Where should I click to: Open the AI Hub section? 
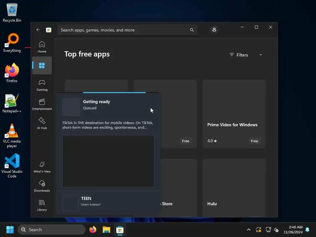point(42,123)
